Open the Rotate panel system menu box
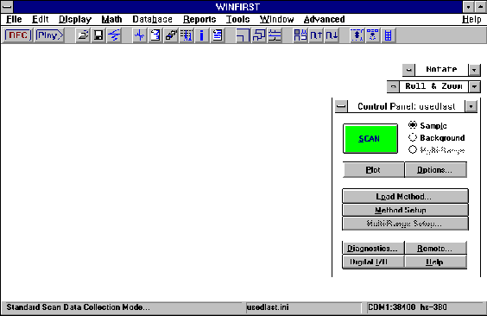Screen dimensions: 487x316 pyautogui.click(x=408, y=70)
